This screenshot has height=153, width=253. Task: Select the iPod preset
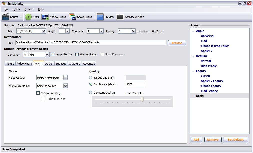204,41
